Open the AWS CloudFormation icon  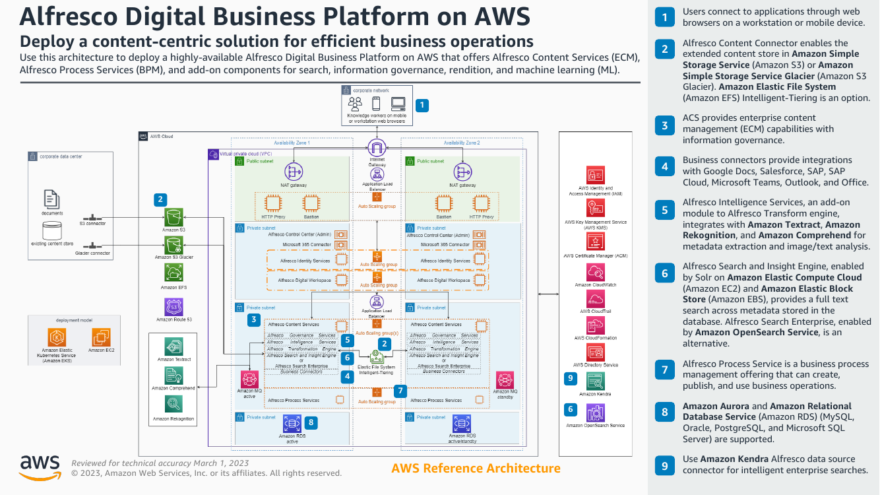[x=595, y=325]
